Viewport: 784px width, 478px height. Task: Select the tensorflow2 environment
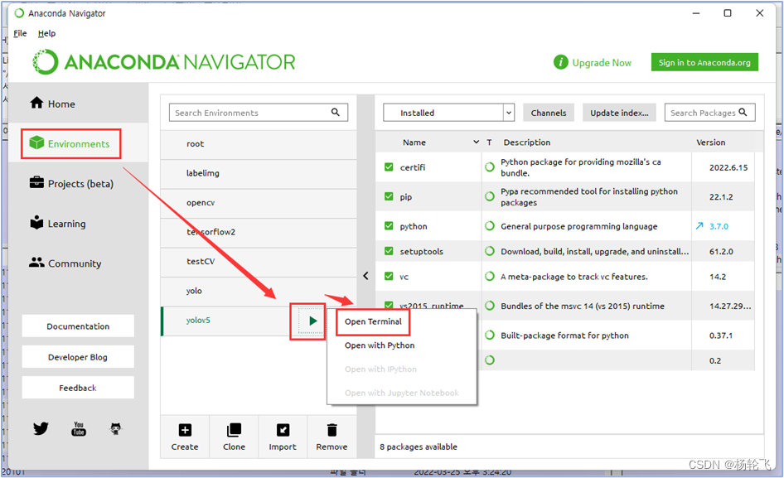coord(259,233)
